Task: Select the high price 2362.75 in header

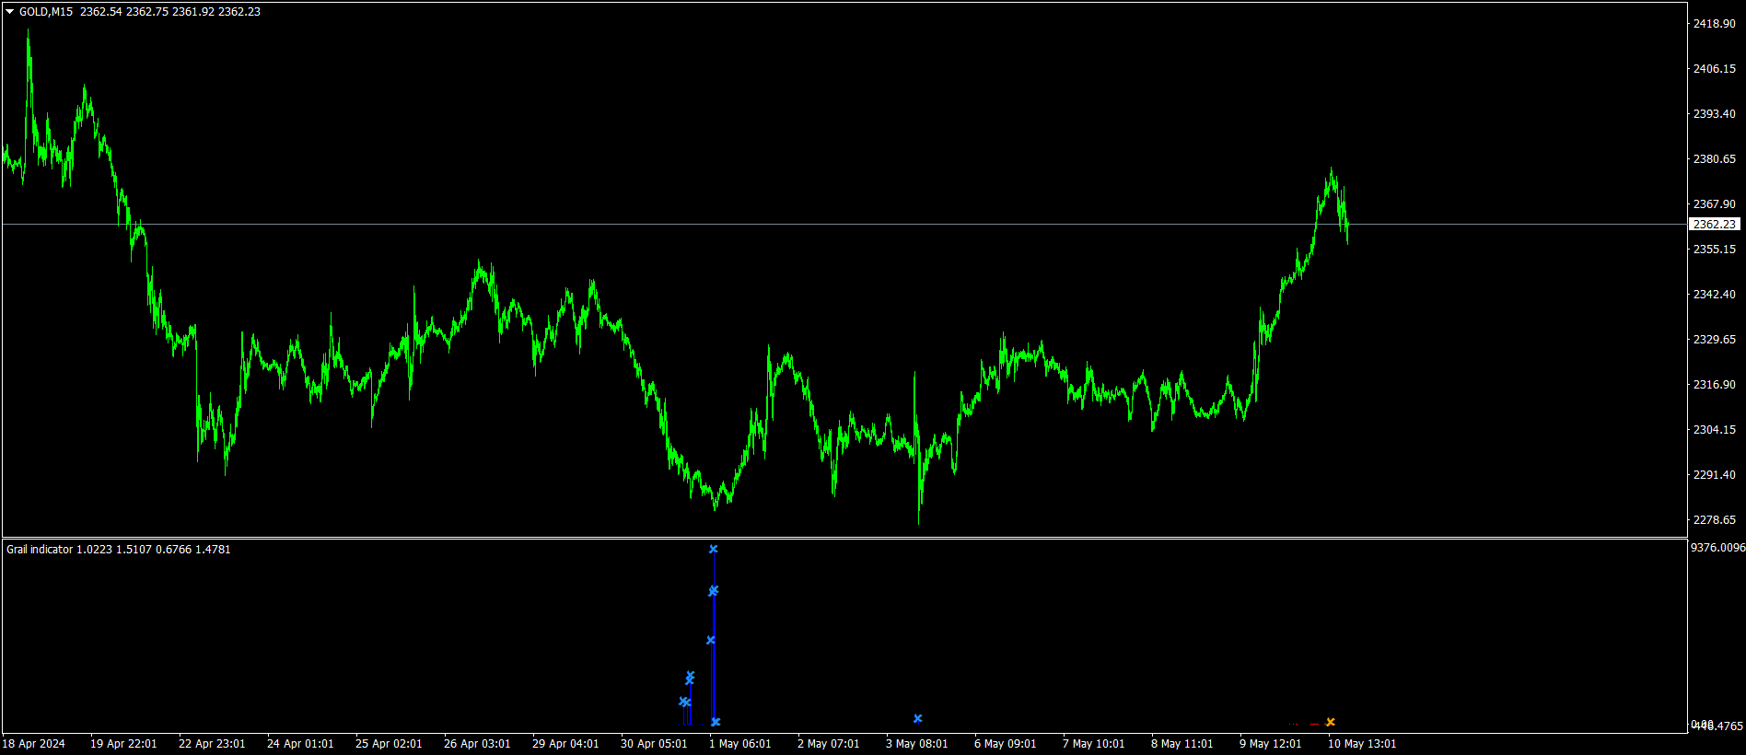Action: pyautogui.click(x=147, y=12)
